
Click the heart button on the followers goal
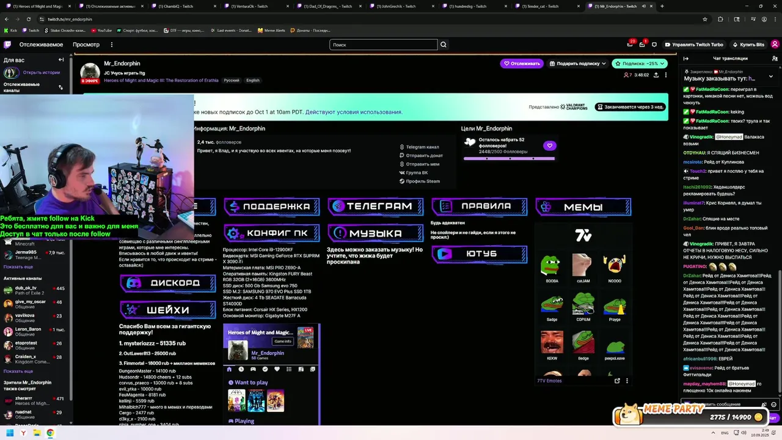point(549,145)
